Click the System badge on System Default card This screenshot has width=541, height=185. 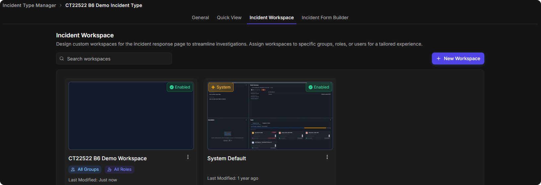221,87
